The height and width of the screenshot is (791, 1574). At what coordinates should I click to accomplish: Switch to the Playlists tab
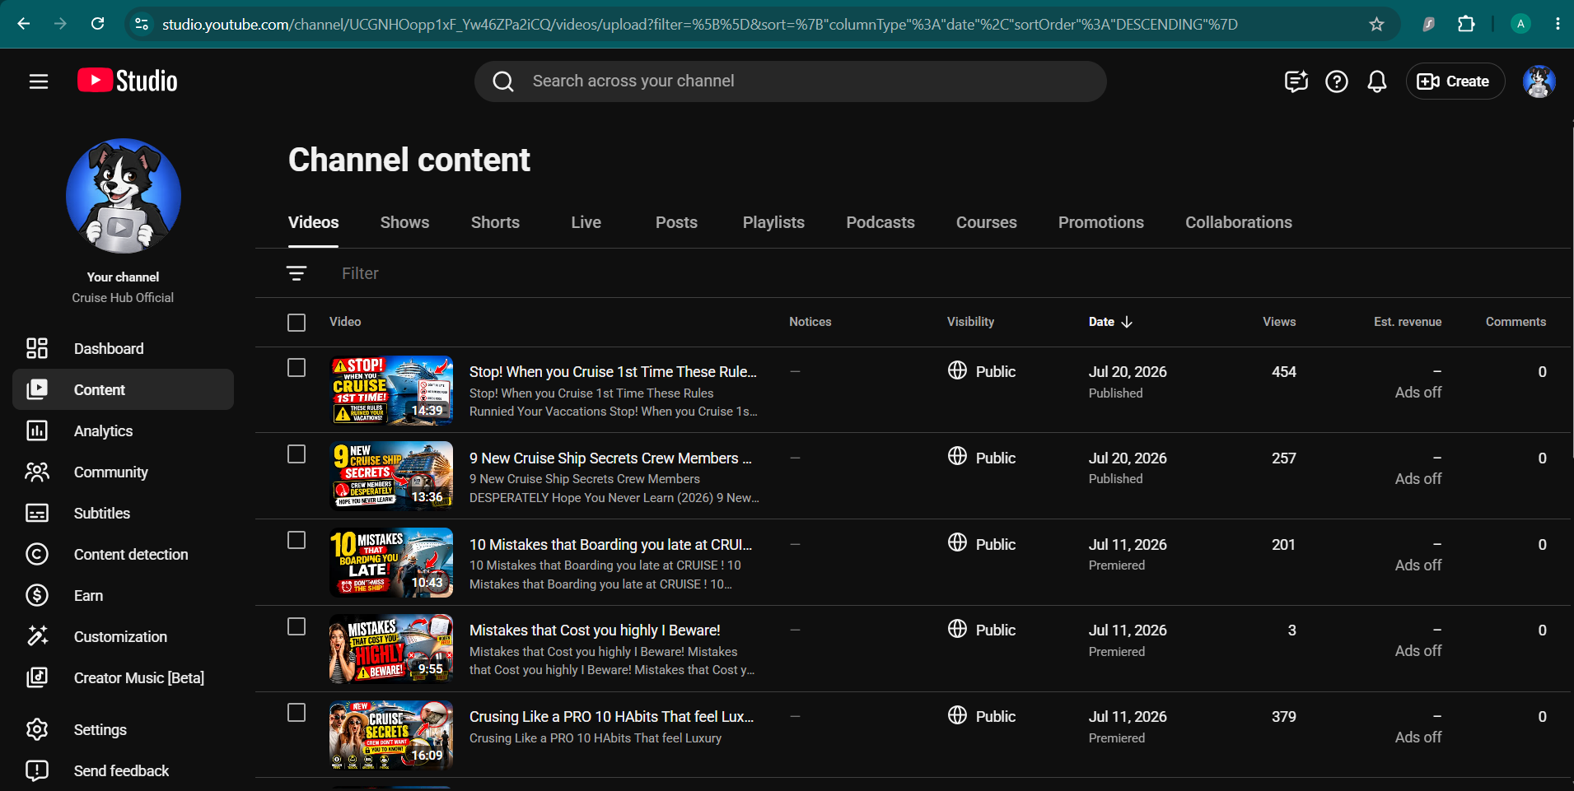(773, 222)
